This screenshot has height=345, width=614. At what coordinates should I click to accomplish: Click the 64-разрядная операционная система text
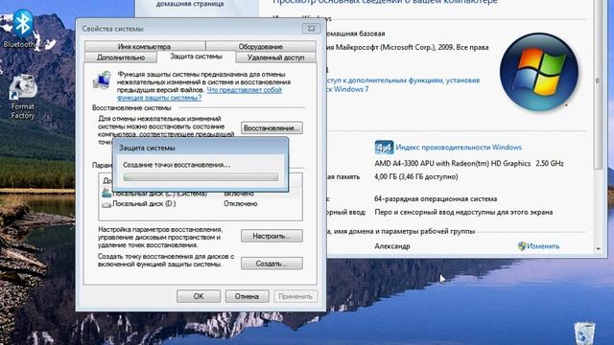pyautogui.click(x=436, y=198)
